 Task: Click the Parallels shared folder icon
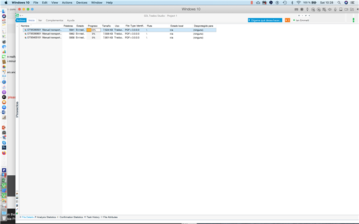[x=352, y=10]
